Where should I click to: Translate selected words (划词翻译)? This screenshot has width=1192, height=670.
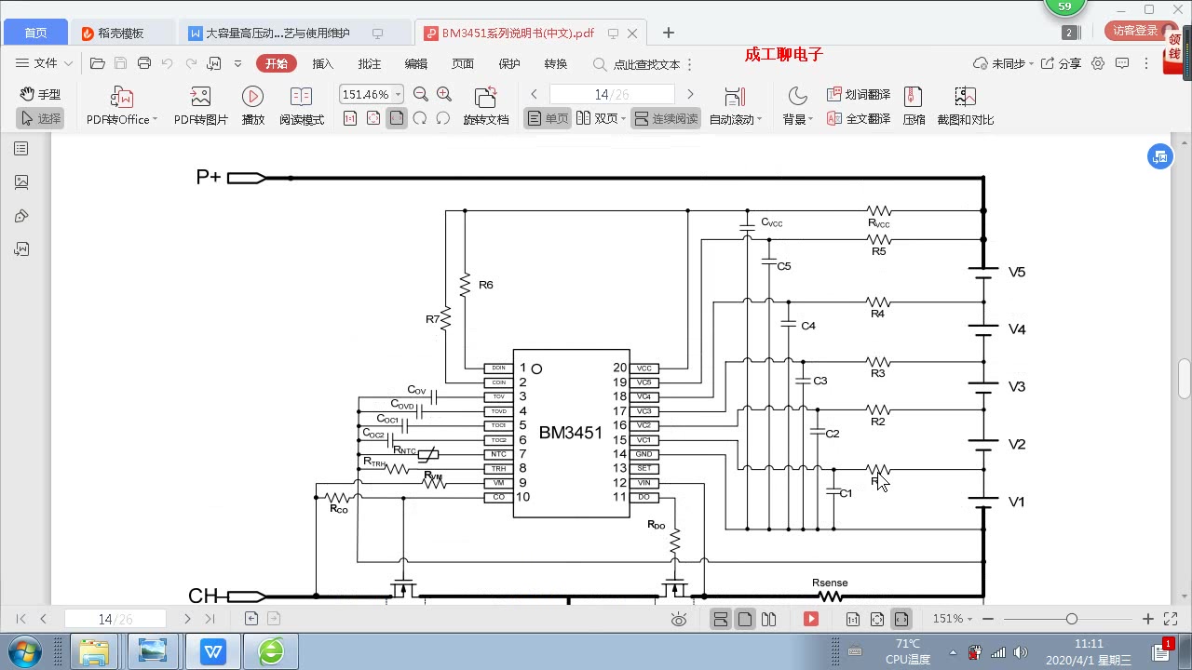click(x=859, y=94)
